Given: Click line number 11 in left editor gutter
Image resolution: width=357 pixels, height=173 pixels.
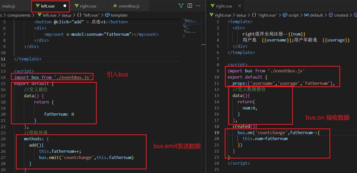Looking at the screenshot, I should (x=3, y=59).
